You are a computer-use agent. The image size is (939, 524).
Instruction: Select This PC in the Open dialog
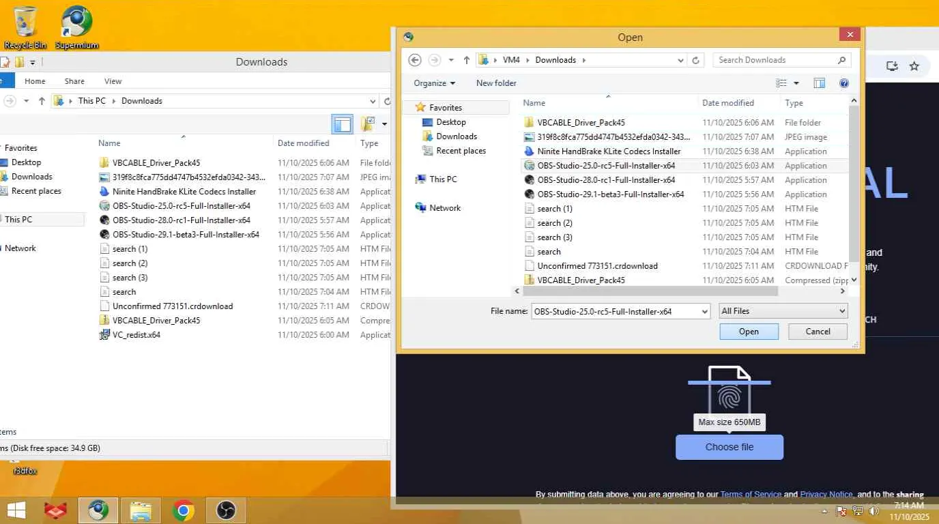click(x=443, y=179)
